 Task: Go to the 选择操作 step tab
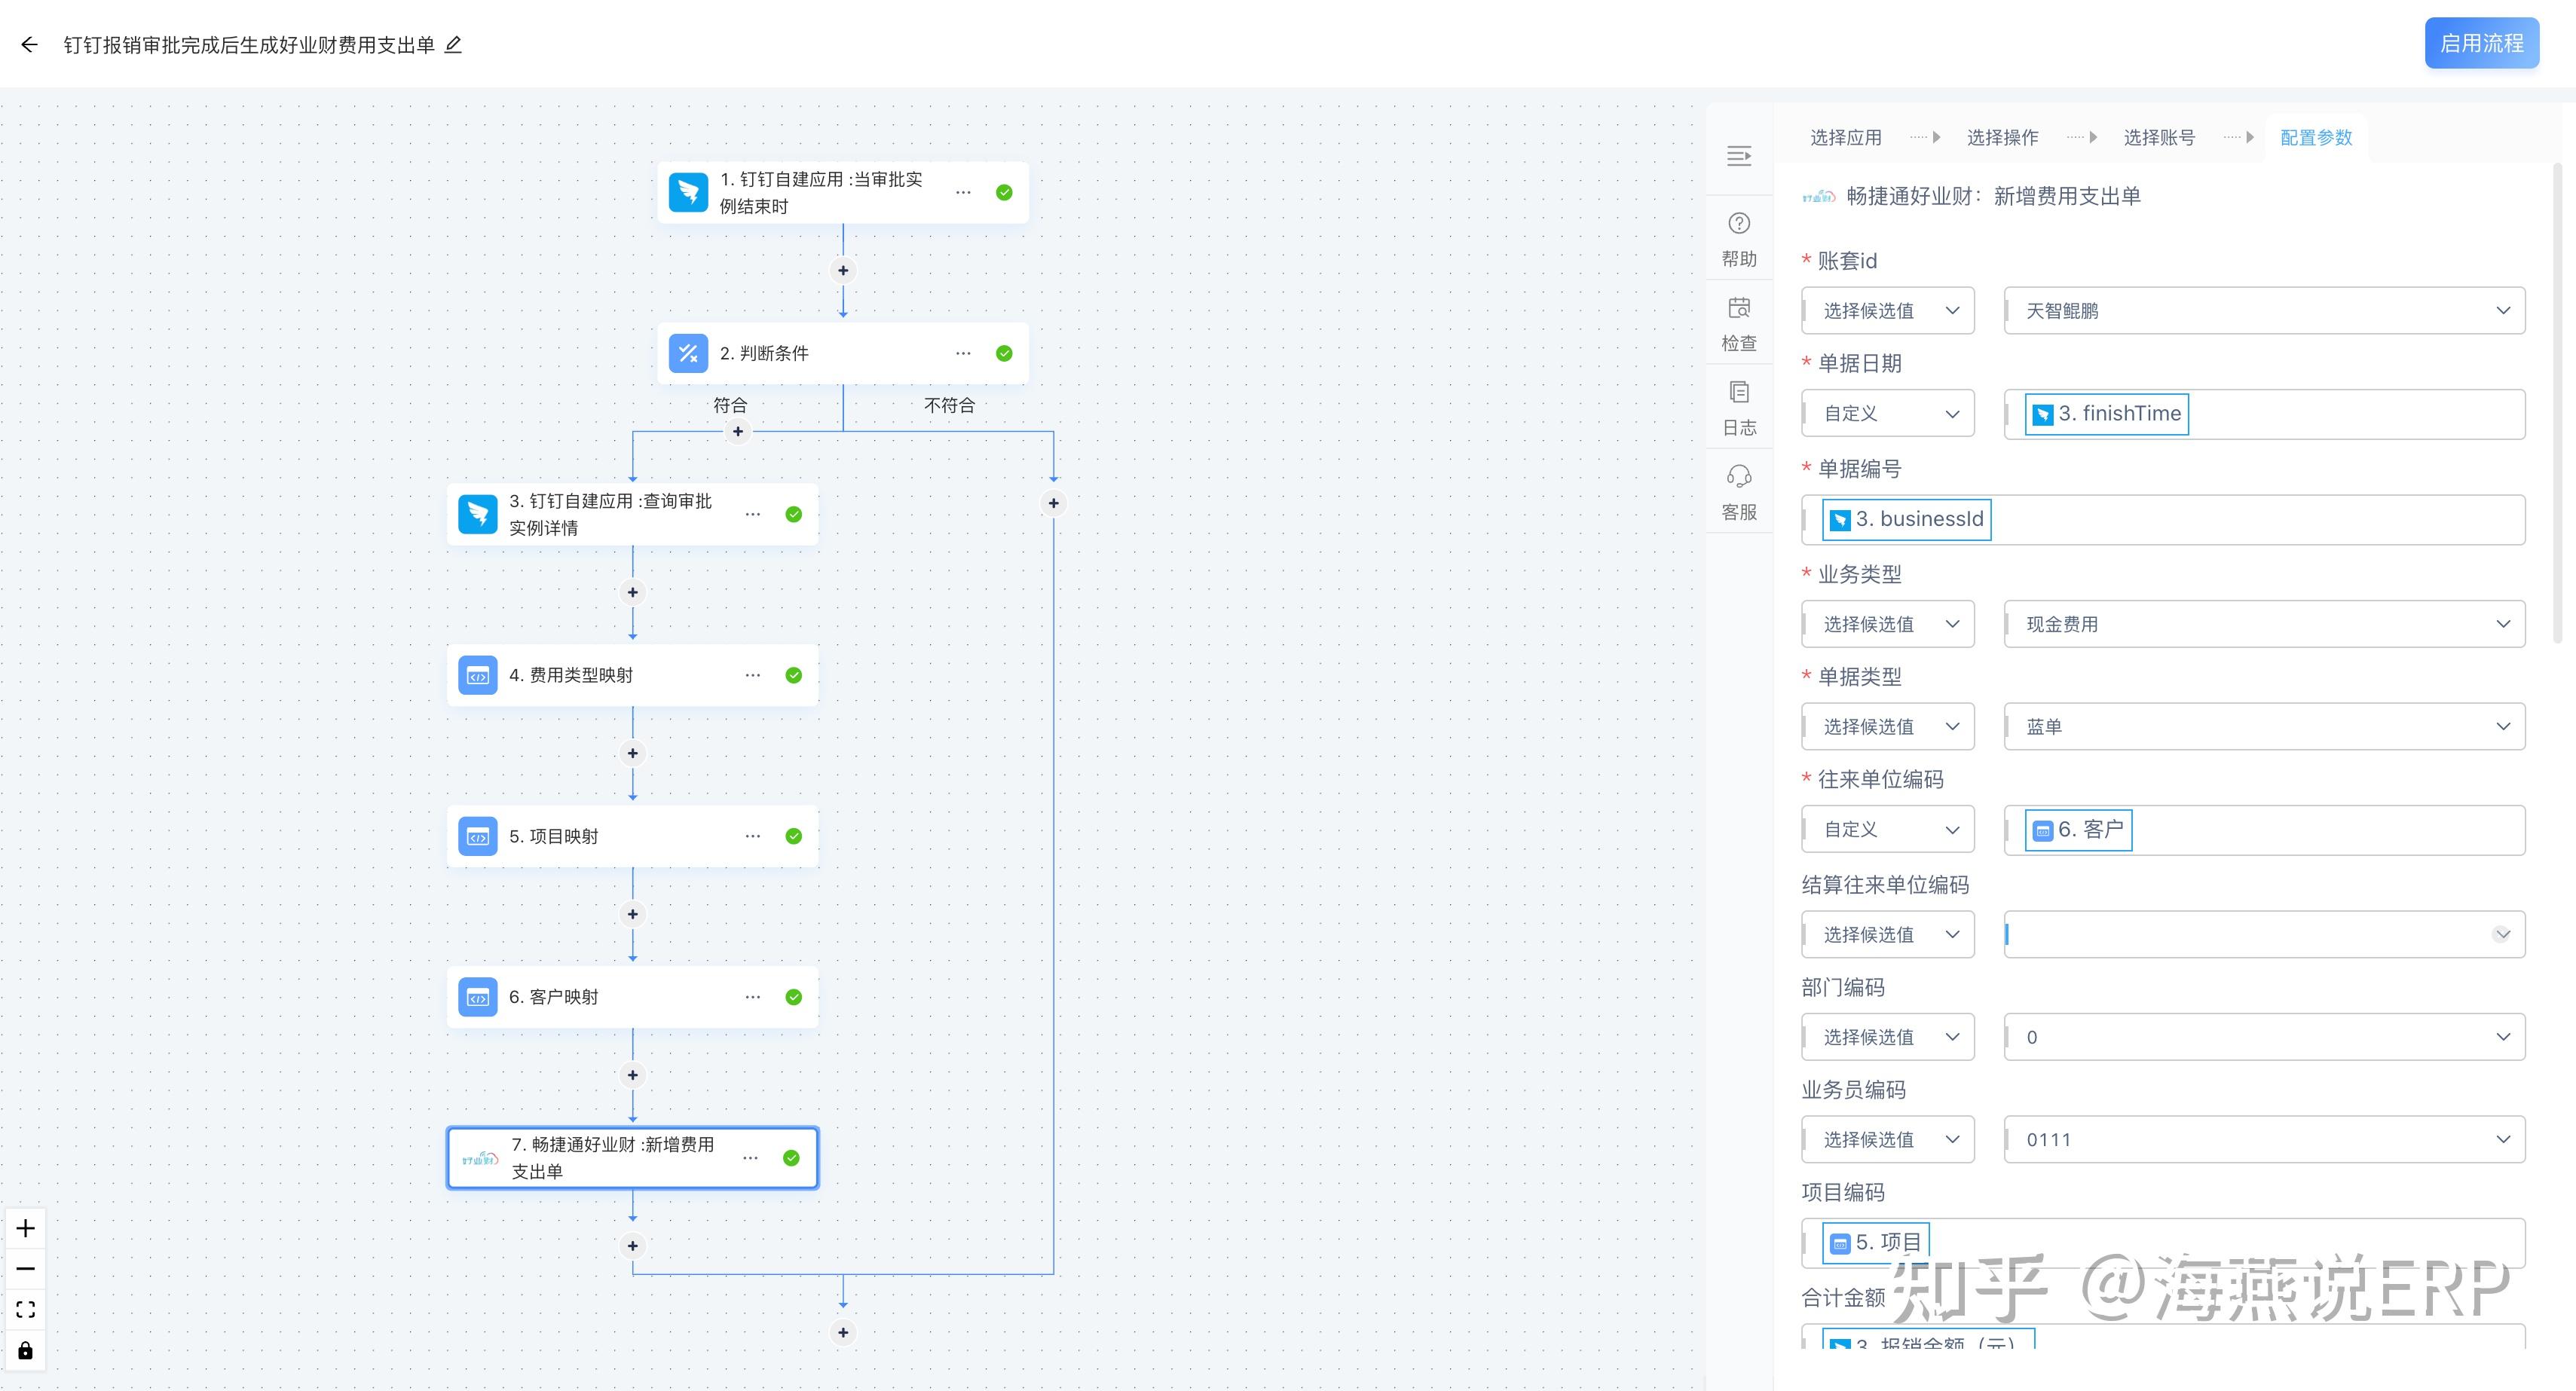[x=2002, y=137]
